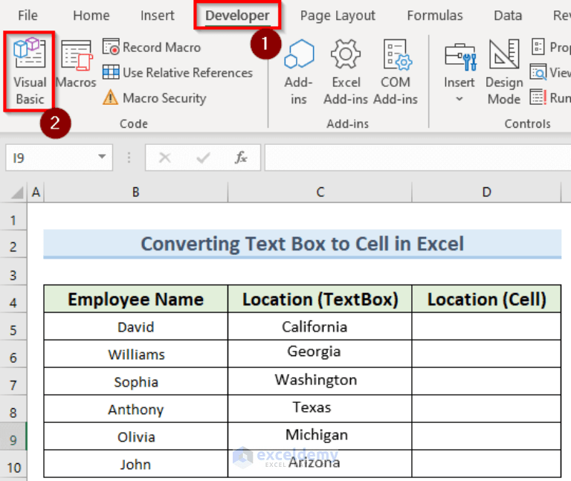Click the Select All corner triangle
The height and width of the screenshot is (481, 571).
click(17, 192)
